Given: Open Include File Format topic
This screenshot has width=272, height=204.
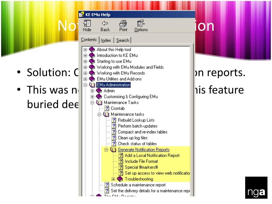Looking at the screenshot, I should click(x=141, y=161).
